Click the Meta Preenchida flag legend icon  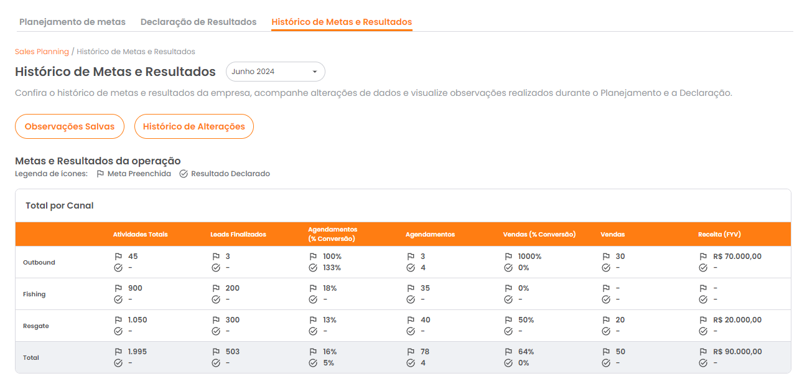point(100,174)
